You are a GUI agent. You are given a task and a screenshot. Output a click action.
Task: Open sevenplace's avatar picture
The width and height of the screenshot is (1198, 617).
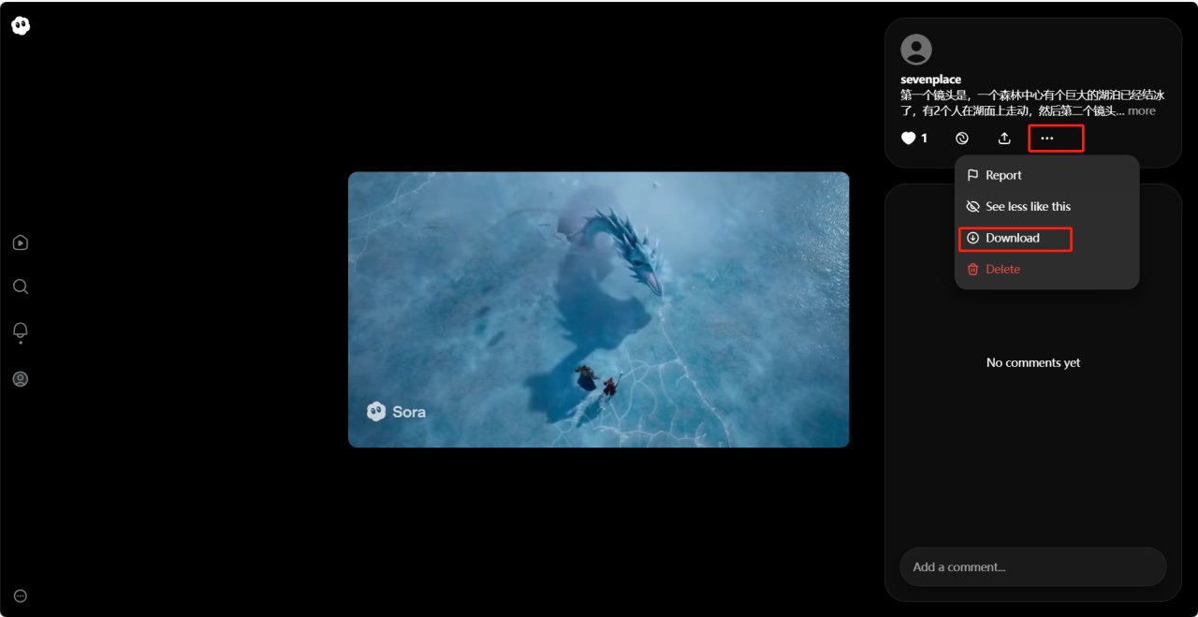[x=916, y=50]
